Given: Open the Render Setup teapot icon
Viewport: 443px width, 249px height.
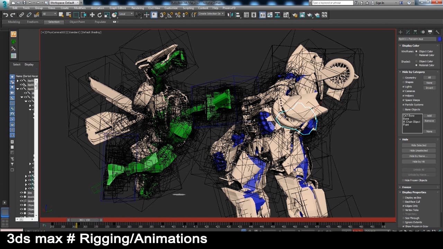Looking at the screenshot, I should [x=295, y=15].
